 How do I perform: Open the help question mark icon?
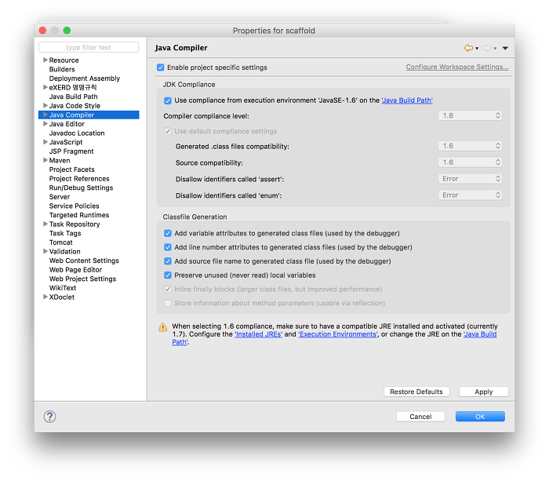[x=49, y=417]
